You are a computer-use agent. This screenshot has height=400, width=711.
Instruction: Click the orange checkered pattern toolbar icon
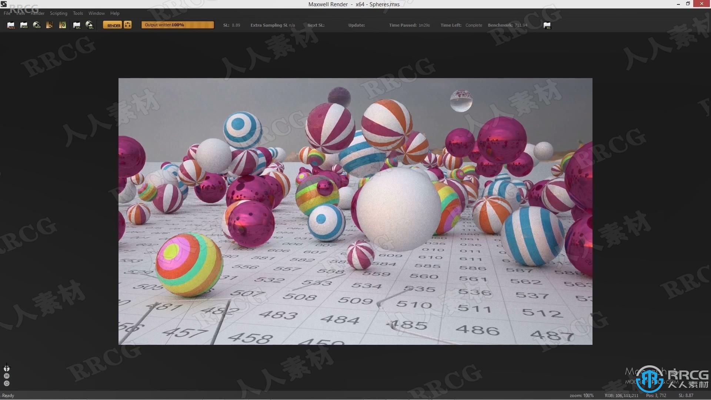click(x=49, y=25)
